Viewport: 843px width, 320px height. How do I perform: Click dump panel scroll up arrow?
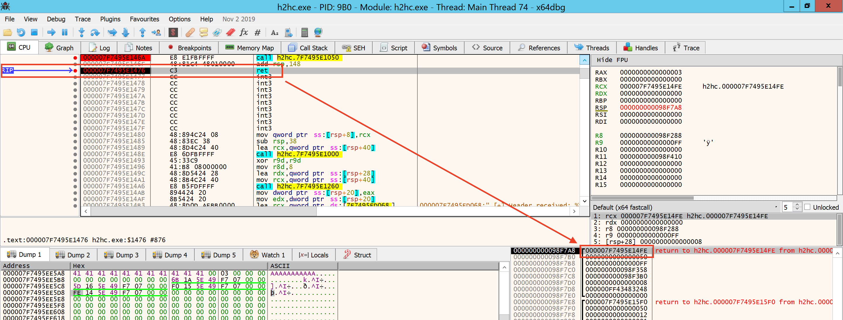[504, 268]
